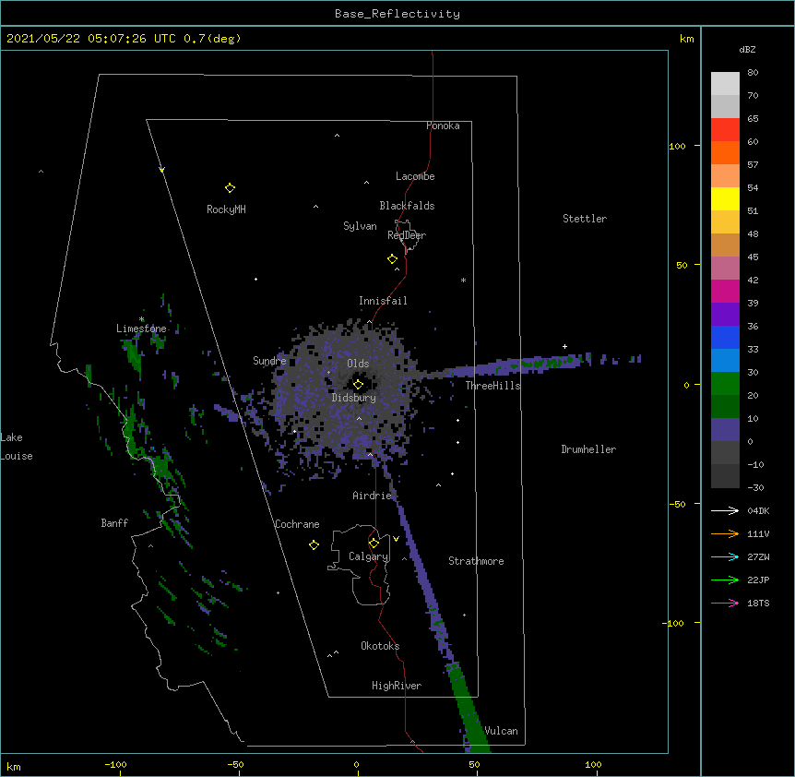Click the Okotoks label
Image resolution: width=795 pixels, height=777 pixels.
(x=380, y=646)
